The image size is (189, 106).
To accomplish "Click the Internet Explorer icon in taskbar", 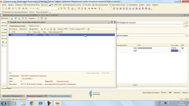I will point(40,103).
